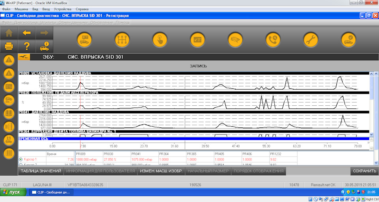Image resolution: width=379 pixels, height=202 pixels.
Task: Click the Renault.net OK status entry
Action: (x=323, y=185)
